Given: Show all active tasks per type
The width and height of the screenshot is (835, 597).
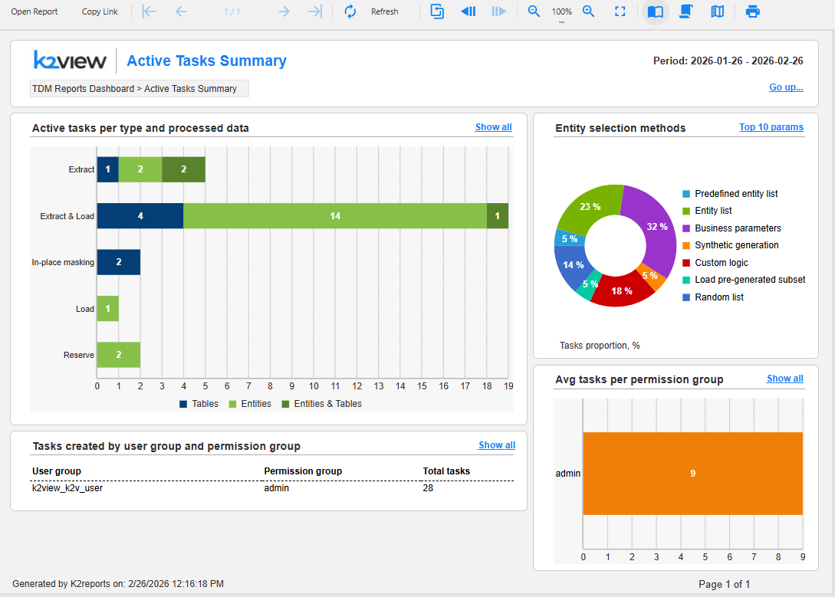Looking at the screenshot, I should [x=493, y=127].
